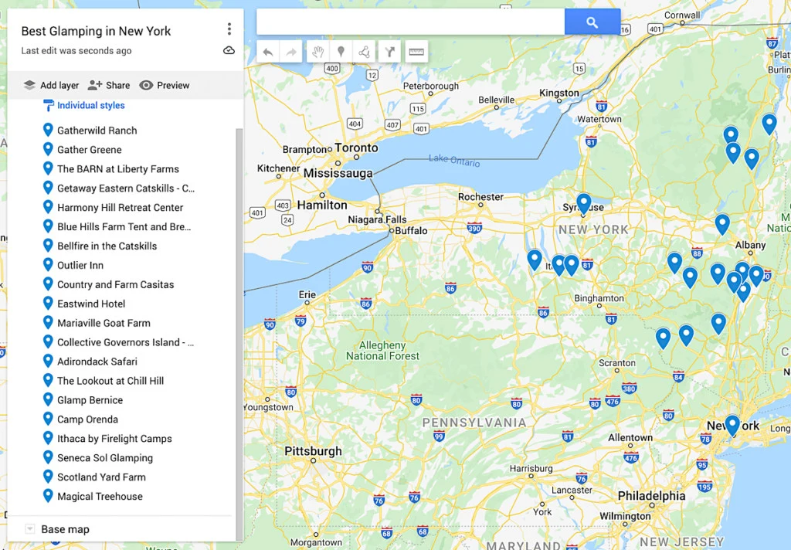This screenshot has height=550, width=791.
Task: Select the Draw a line tool
Action: (365, 52)
